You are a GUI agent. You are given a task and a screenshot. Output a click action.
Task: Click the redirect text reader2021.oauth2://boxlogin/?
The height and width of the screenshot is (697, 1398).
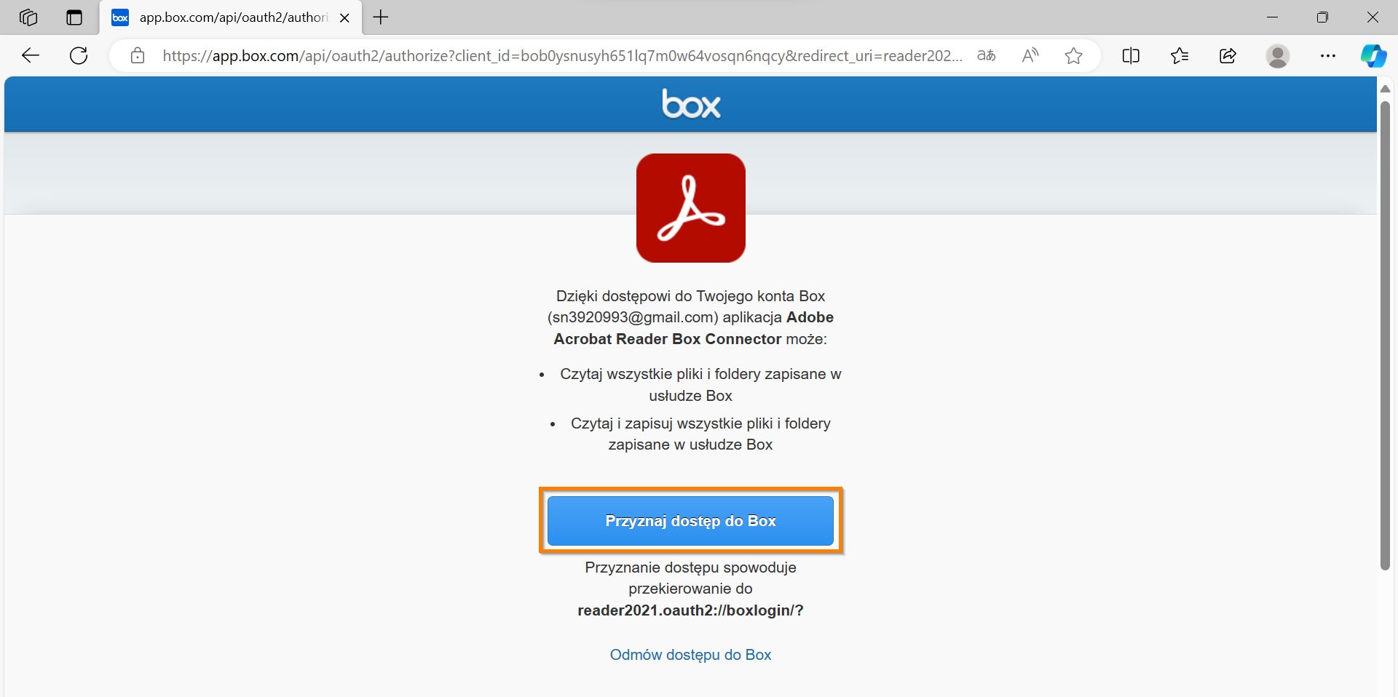[x=690, y=610]
